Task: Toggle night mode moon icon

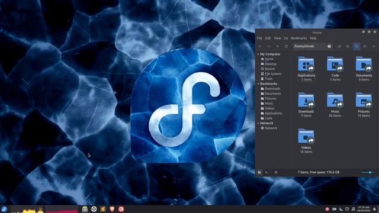Action: point(341,209)
